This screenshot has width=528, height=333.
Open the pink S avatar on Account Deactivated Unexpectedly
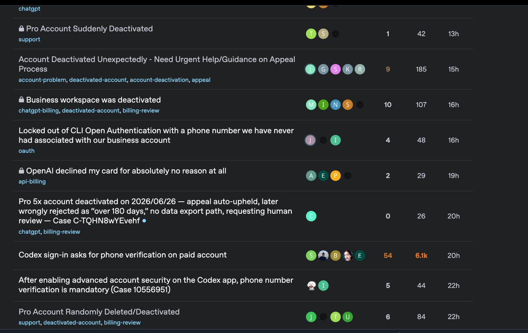[335, 69]
